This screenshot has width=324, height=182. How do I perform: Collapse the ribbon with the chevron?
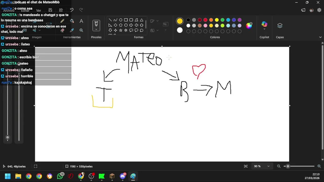point(320,37)
